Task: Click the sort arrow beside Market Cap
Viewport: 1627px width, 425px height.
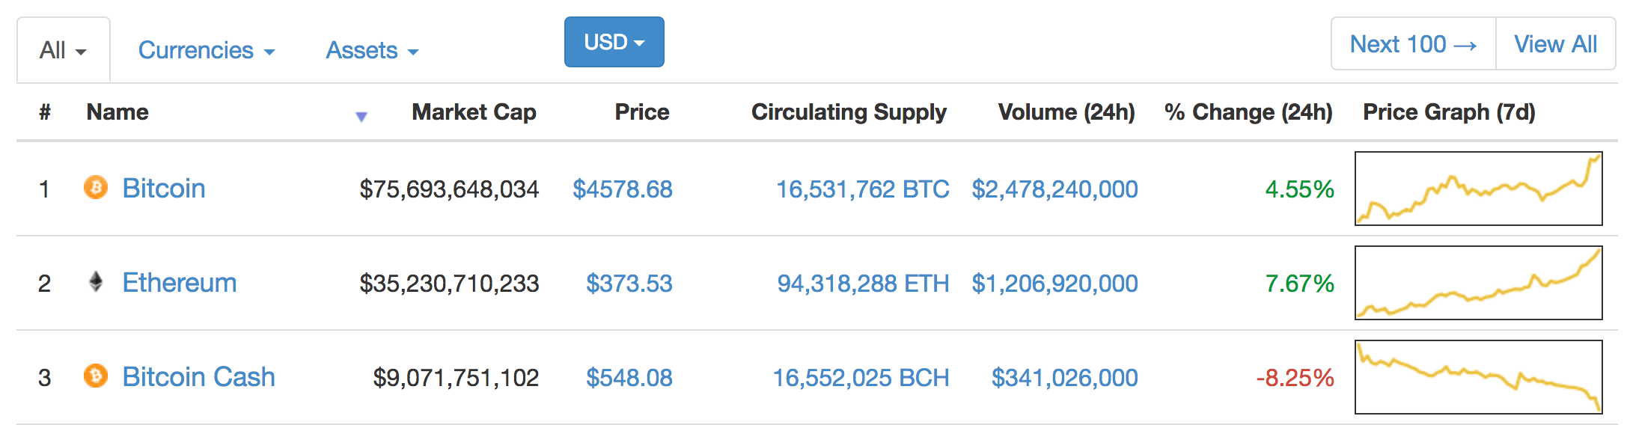Action: [x=361, y=117]
